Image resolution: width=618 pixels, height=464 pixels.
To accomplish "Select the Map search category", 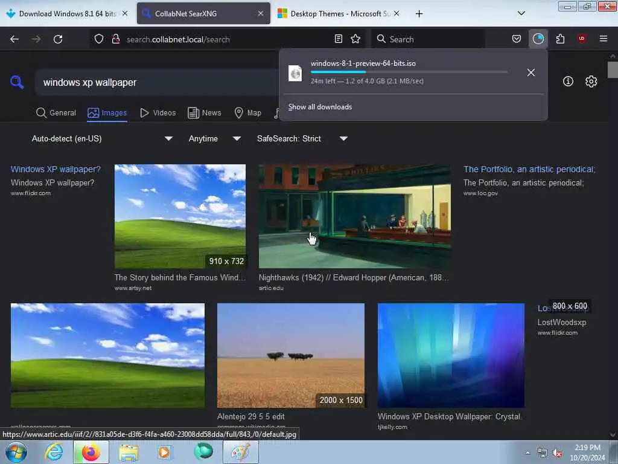I will click(248, 113).
